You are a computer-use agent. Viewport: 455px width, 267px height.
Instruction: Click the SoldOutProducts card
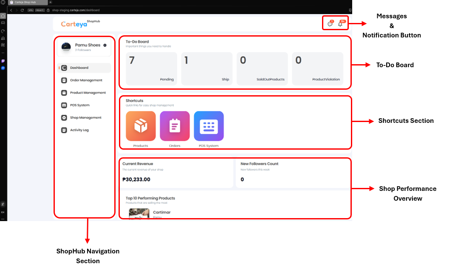click(262, 68)
